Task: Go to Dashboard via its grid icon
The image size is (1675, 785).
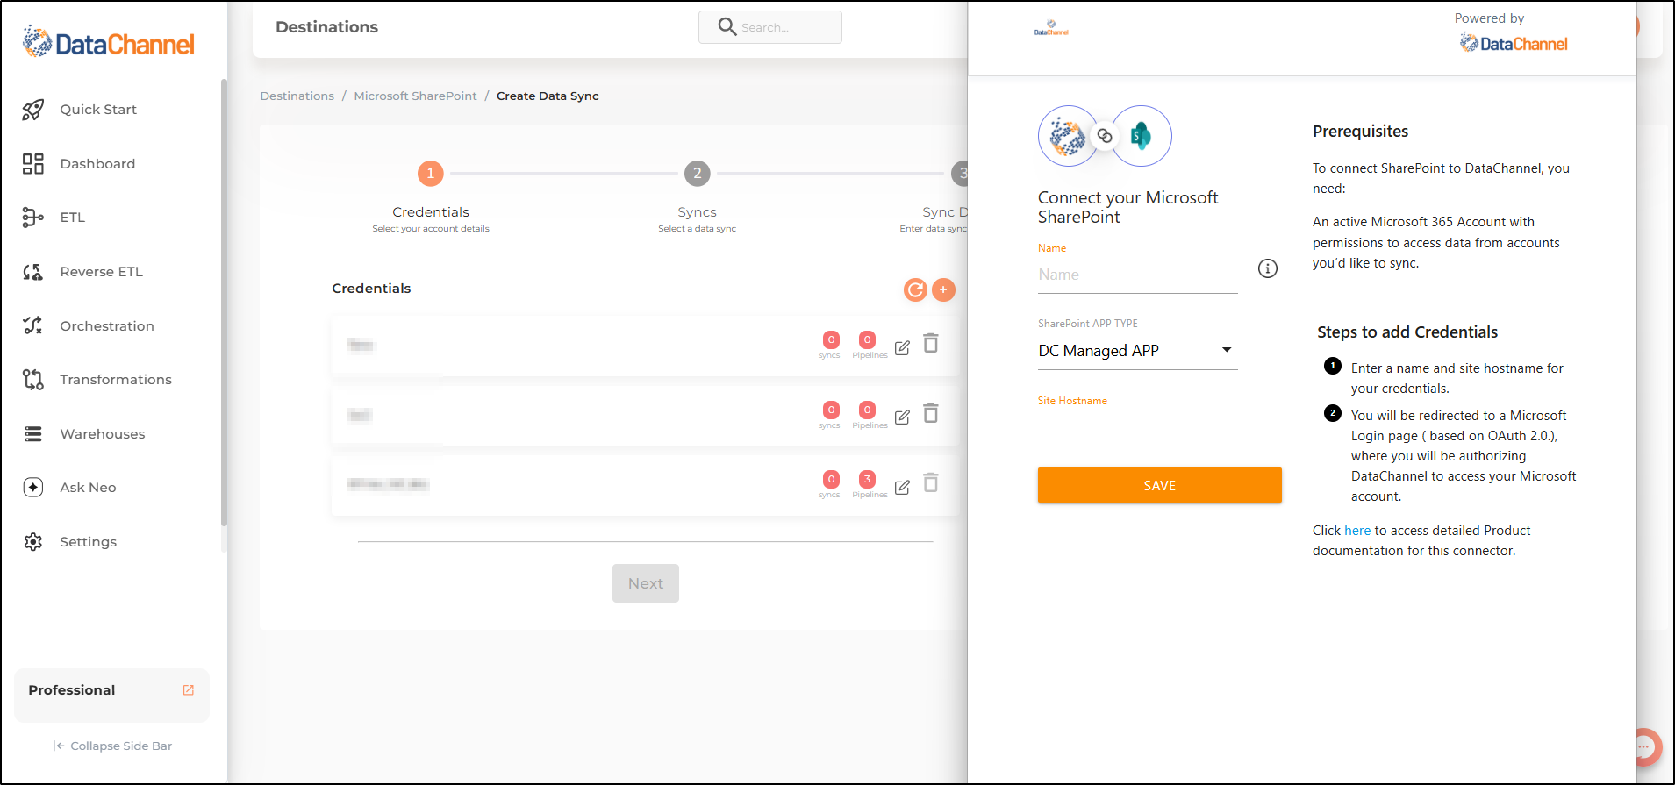Action: (x=33, y=164)
